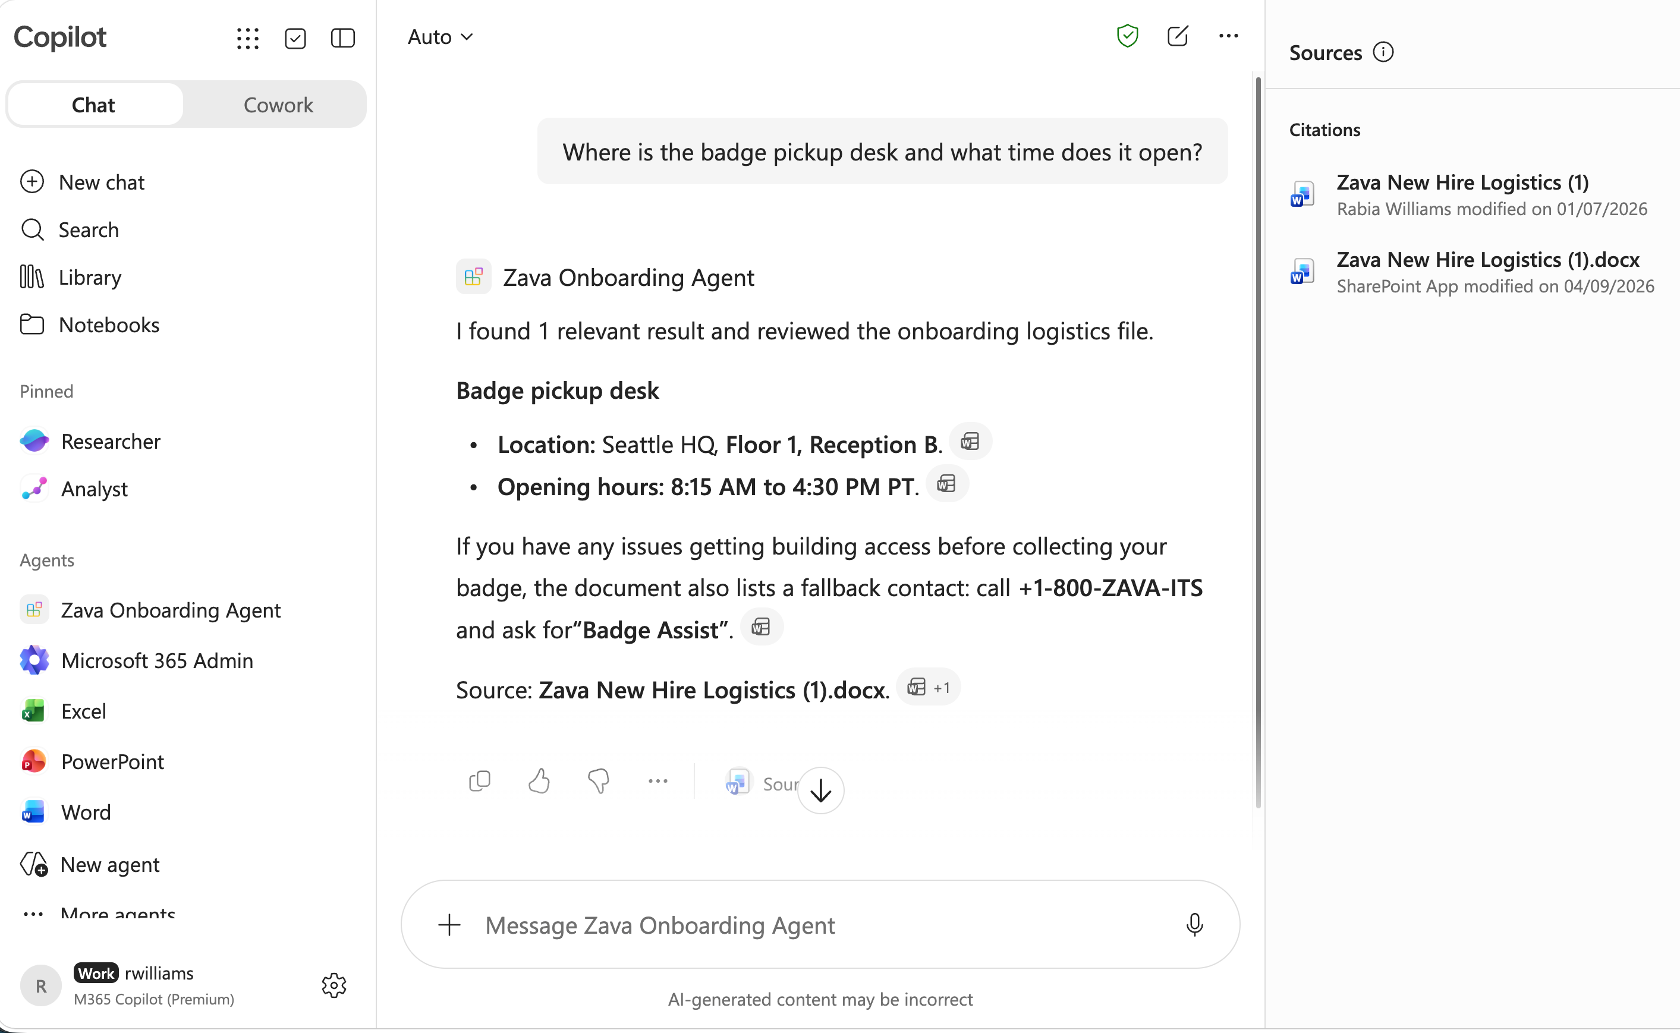Switch to the Chat tab
The image size is (1680, 1033).
pyautogui.click(x=95, y=105)
